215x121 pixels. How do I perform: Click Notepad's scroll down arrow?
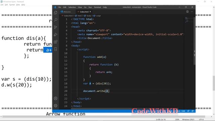click(214, 114)
